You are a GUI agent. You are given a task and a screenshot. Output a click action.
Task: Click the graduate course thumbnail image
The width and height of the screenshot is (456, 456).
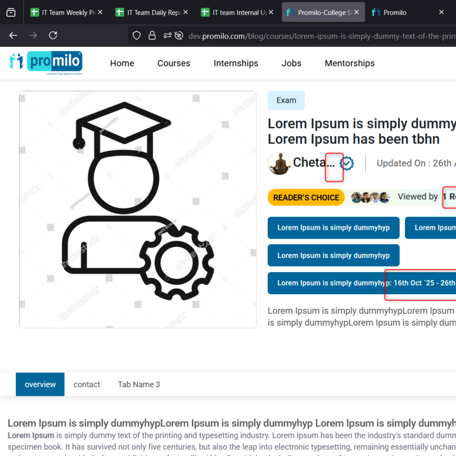click(138, 209)
